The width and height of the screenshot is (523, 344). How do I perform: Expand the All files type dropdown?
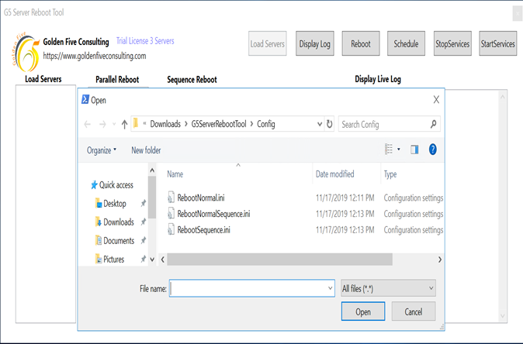(x=388, y=288)
